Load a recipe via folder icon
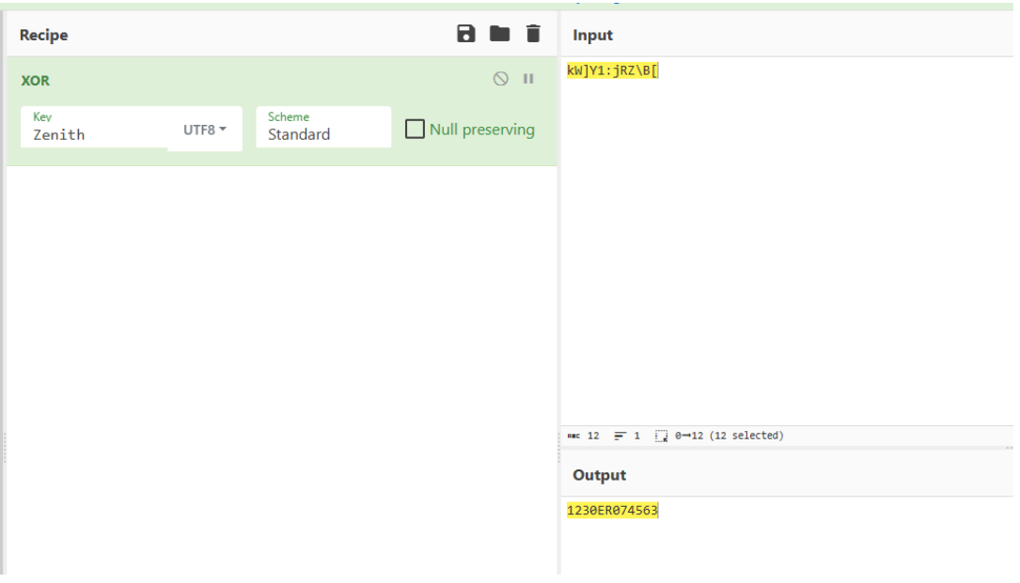This screenshot has width=1020, height=583. (499, 34)
